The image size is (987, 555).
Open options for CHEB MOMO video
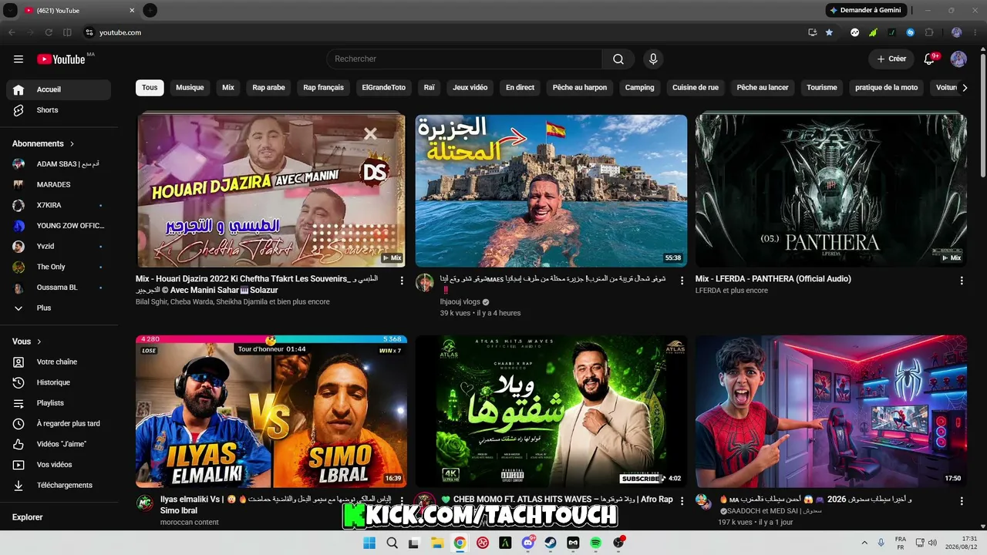682,502
